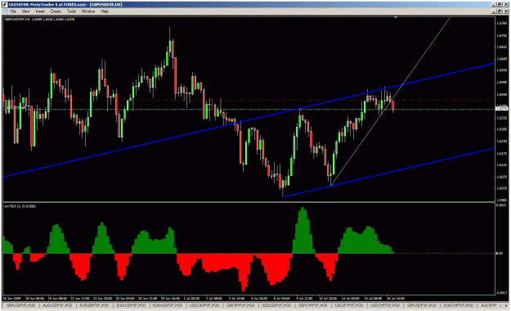The height and width of the screenshot is (311, 511).
Task: Switch to the AUDUSDFXF,M30 chart tab
Action: tap(58, 305)
